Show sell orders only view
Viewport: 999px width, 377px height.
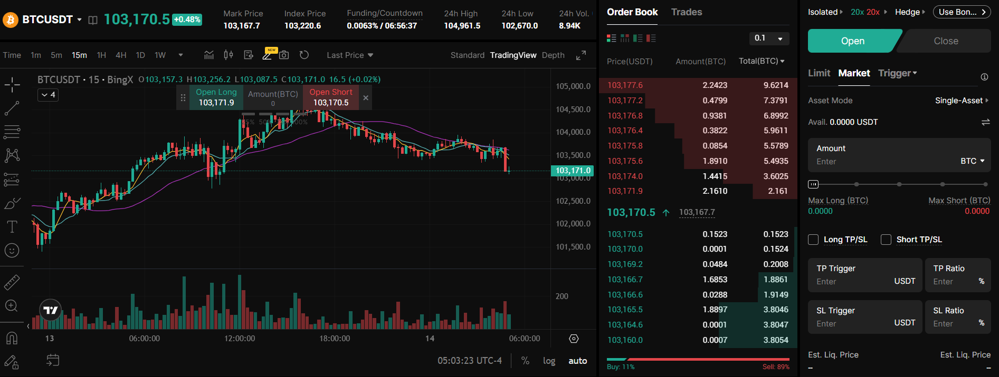point(651,38)
